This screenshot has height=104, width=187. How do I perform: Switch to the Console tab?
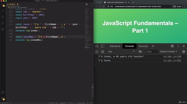[129, 46]
